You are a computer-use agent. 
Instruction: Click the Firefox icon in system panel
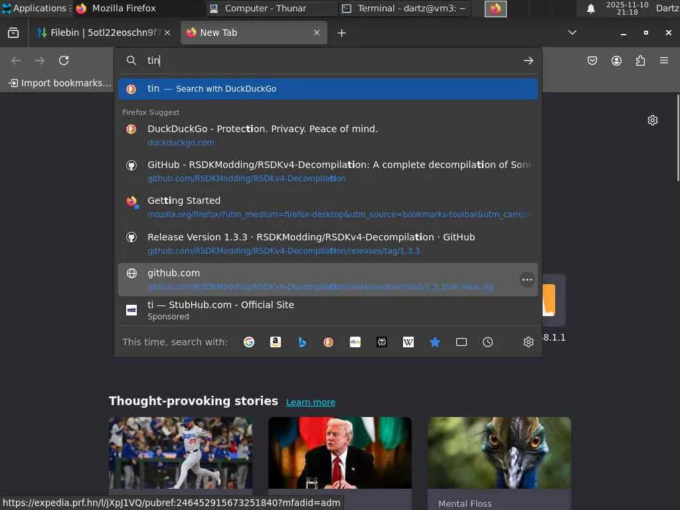click(495, 9)
